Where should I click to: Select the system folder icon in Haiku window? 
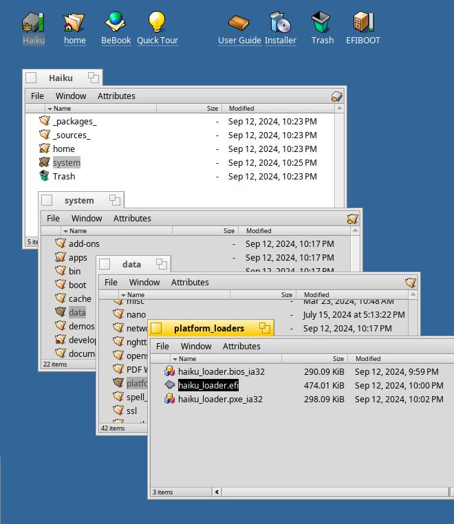(x=44, y=162)
